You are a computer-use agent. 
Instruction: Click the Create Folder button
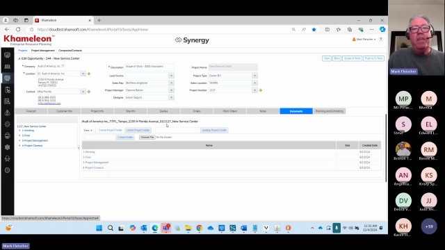125,137
